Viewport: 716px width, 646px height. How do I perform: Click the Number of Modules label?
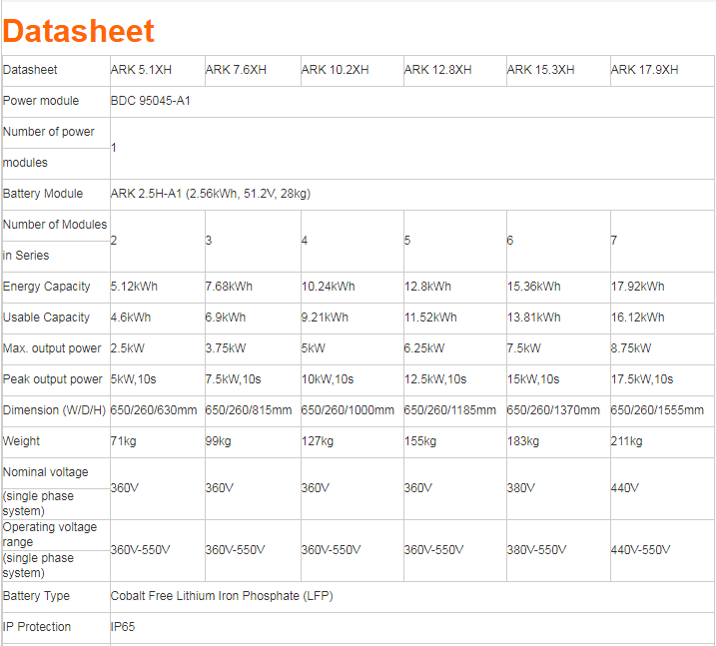point(55,225)
